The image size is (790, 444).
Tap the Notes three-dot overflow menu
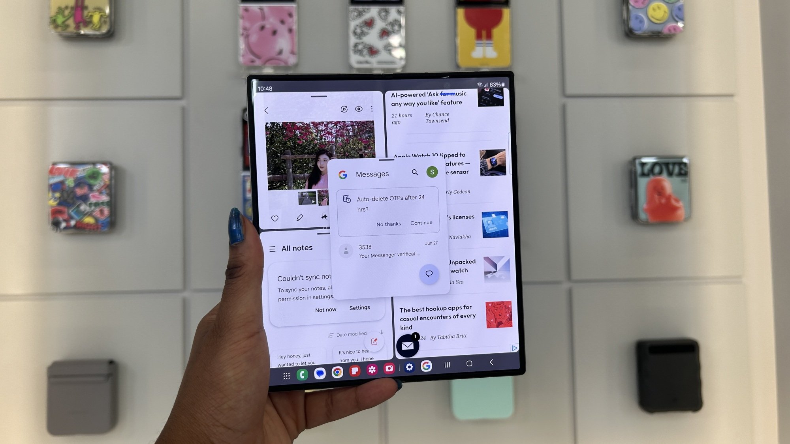pos(373,109)
